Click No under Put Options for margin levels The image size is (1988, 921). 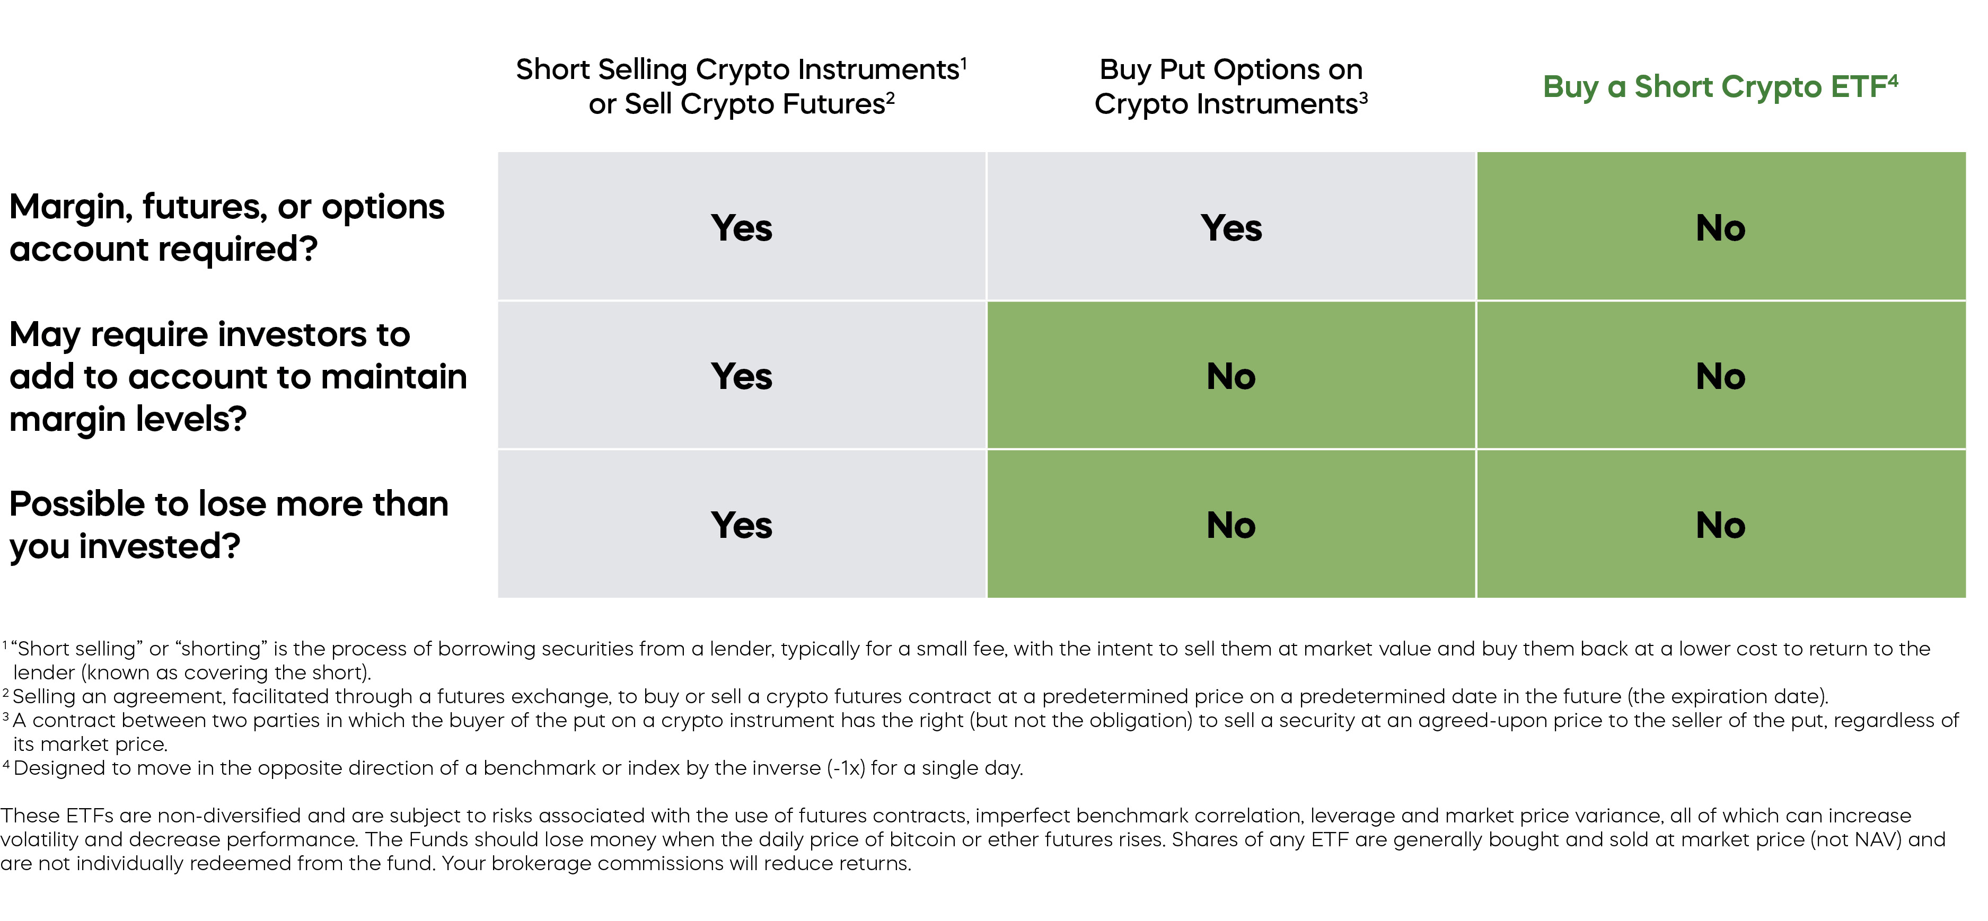pos(1231,376)
